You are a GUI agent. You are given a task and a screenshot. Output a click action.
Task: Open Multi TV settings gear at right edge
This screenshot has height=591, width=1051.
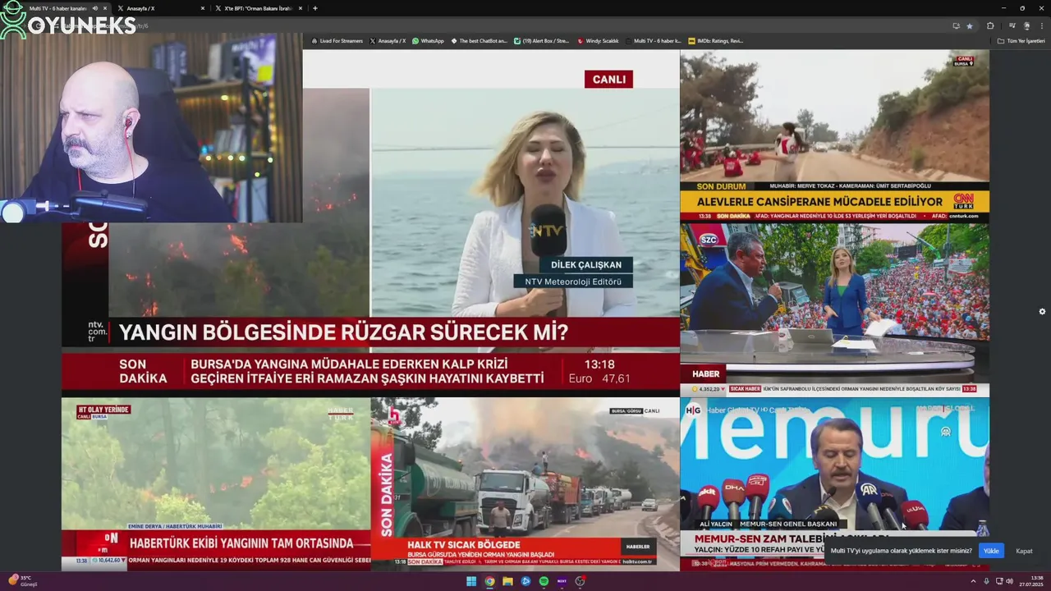1042,311
